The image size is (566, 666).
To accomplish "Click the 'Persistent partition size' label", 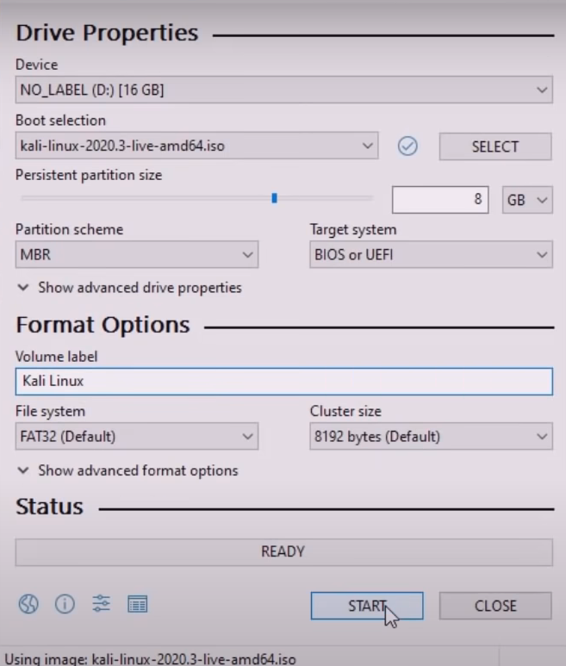I will click(89, 175).
